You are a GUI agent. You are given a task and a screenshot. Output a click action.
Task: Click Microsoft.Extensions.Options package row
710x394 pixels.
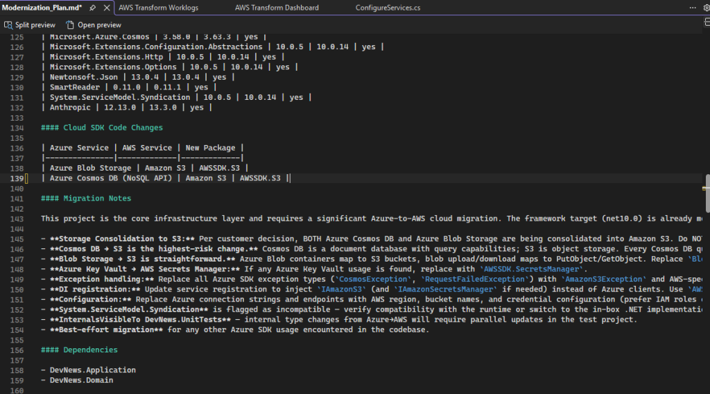tap(169, 67)
